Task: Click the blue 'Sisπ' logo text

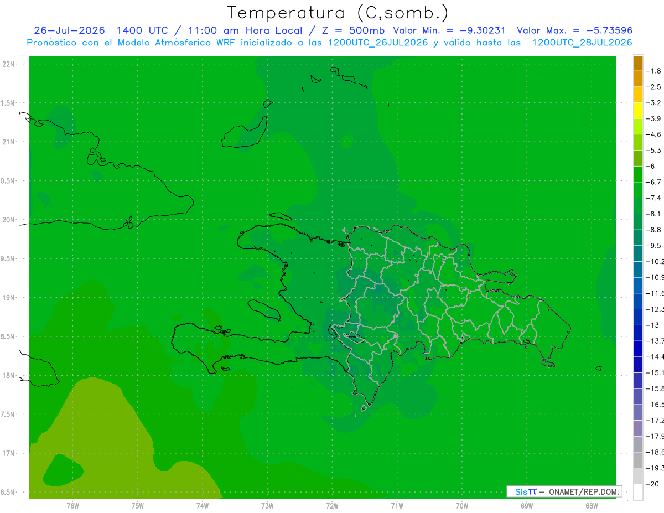Action: tap(526, 491)
